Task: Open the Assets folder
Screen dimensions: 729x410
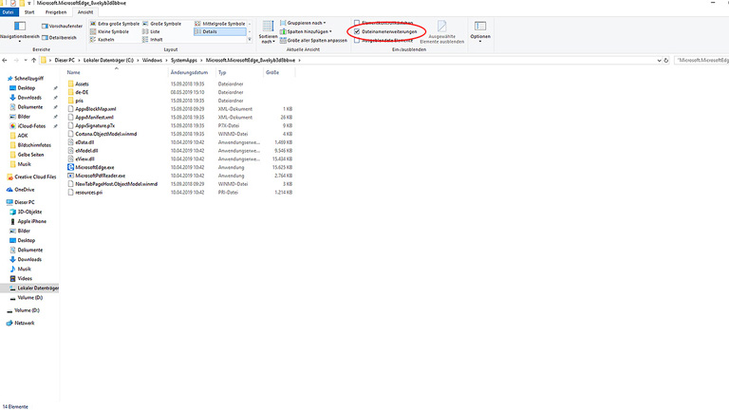Action: [82, 84]
